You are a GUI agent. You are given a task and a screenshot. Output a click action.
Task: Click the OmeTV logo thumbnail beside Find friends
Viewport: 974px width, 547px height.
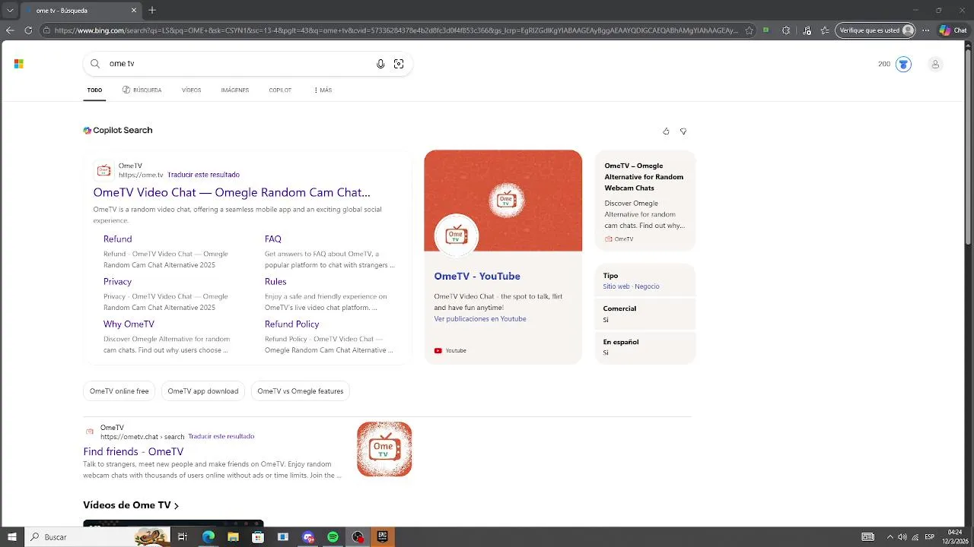(x=384, y=449)
